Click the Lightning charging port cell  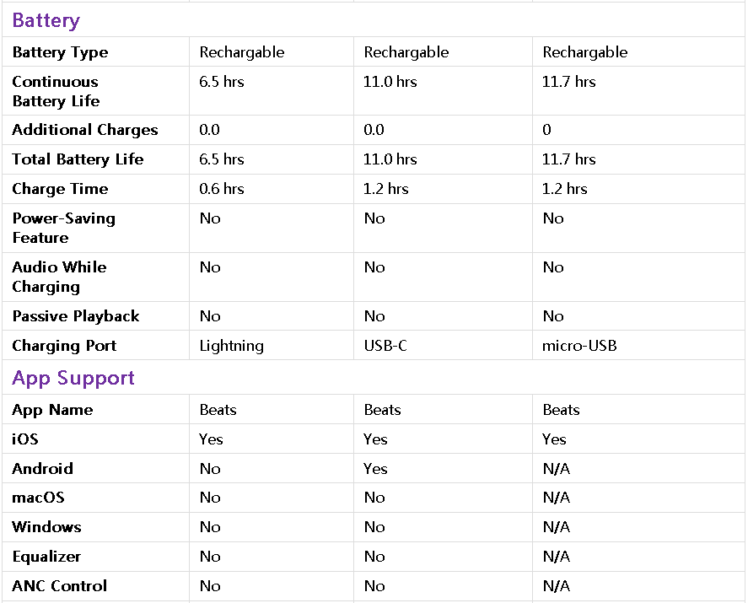[x=232, y=346]
